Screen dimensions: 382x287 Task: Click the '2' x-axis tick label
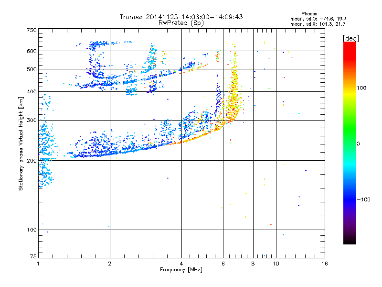[x=110, y=264]
